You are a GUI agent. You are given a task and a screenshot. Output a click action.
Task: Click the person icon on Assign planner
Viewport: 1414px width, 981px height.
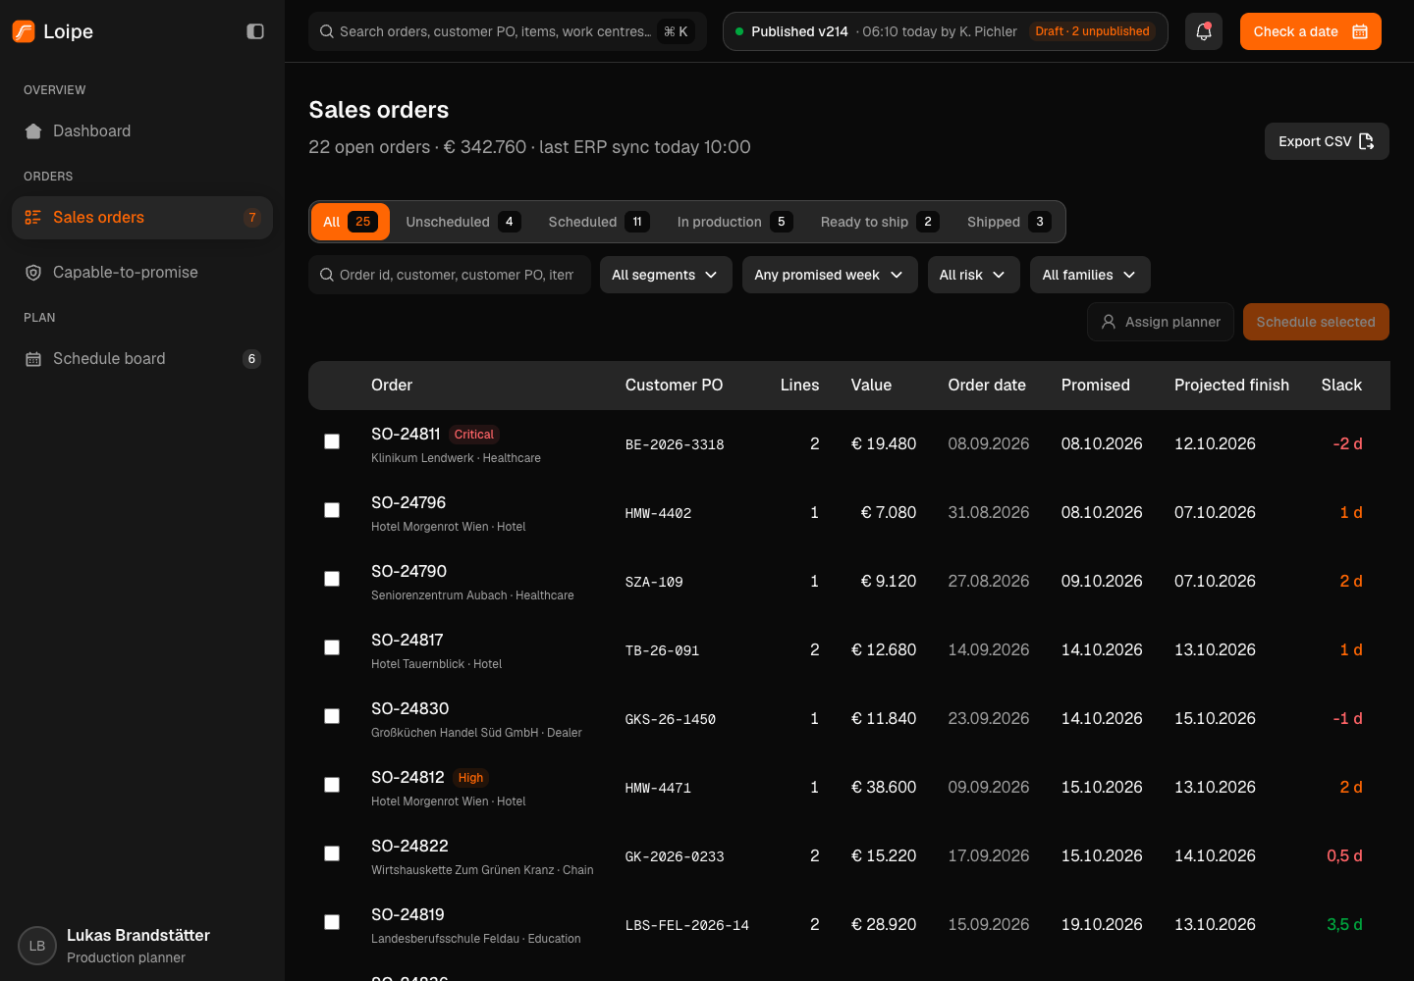coord(1109,322)
